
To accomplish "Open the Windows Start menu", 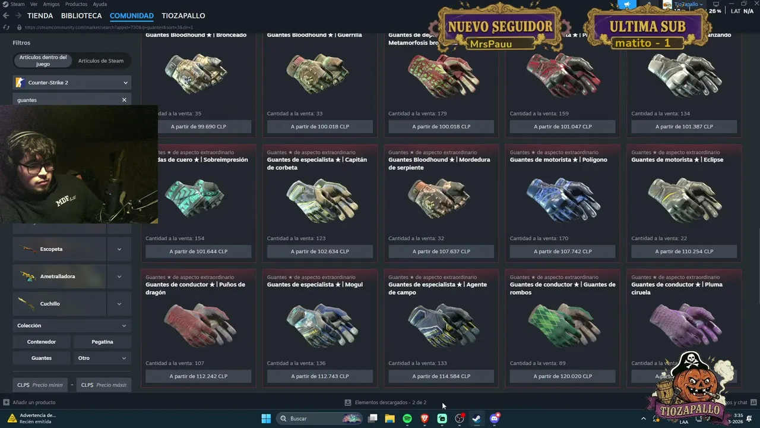I will pos(266,418).
